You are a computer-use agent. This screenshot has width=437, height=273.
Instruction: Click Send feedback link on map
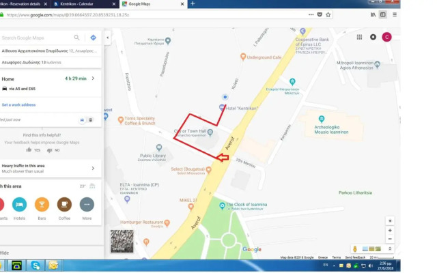[355, 257]
